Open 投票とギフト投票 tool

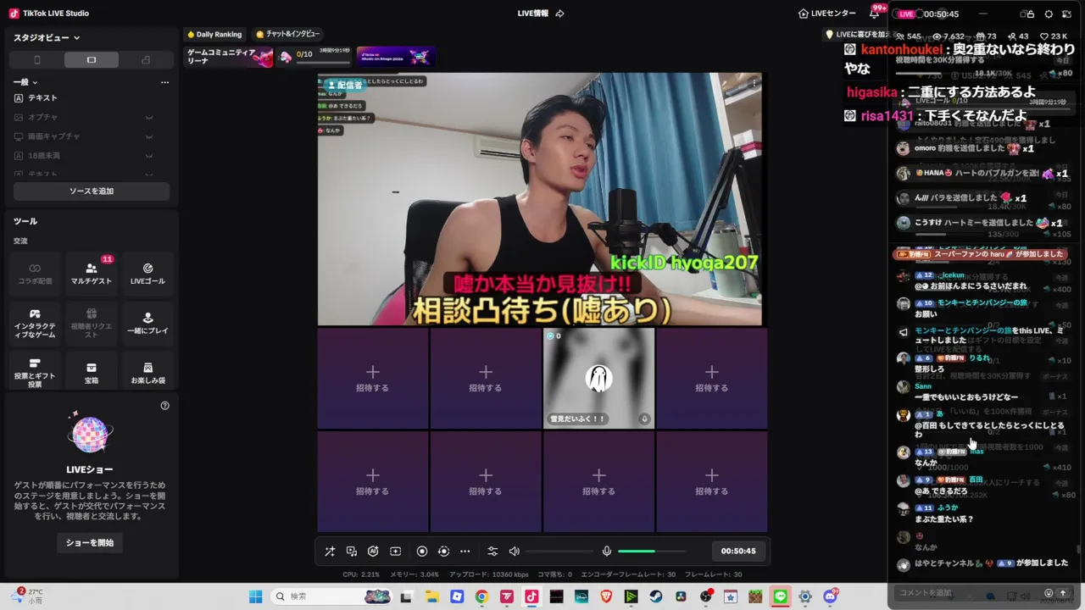35,373
